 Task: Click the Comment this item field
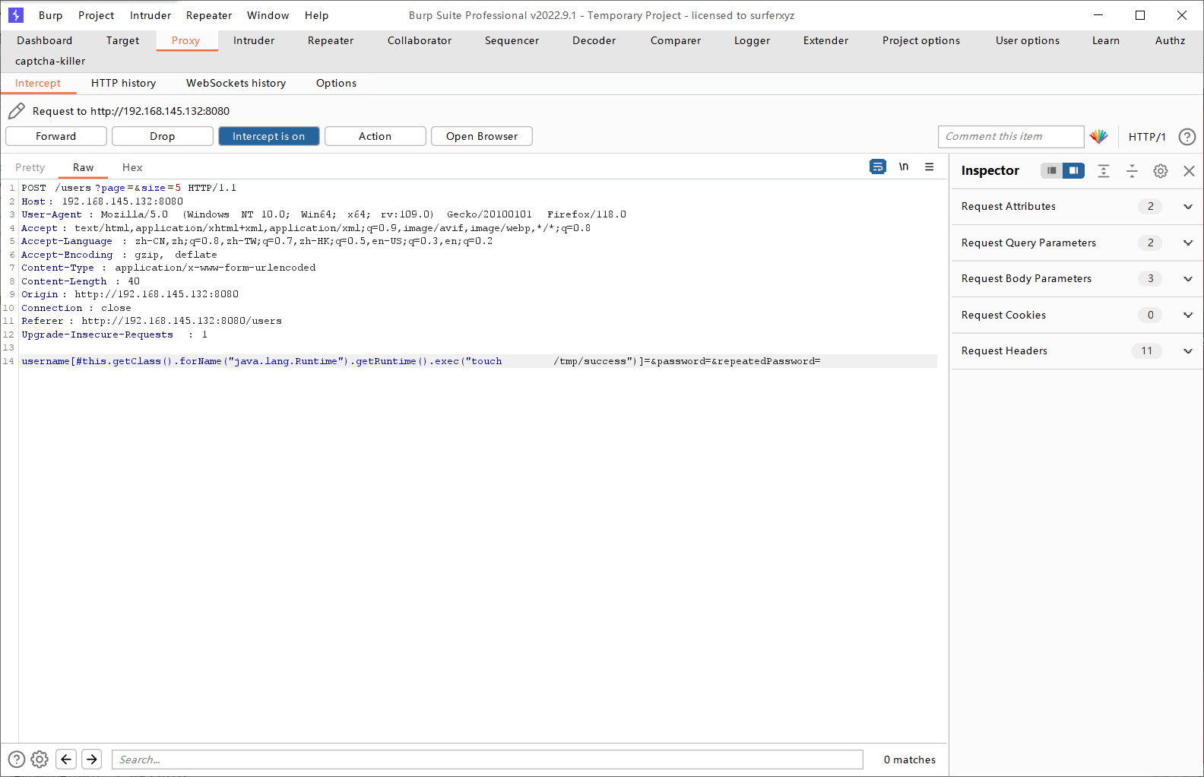click(x=1011, y=137)
